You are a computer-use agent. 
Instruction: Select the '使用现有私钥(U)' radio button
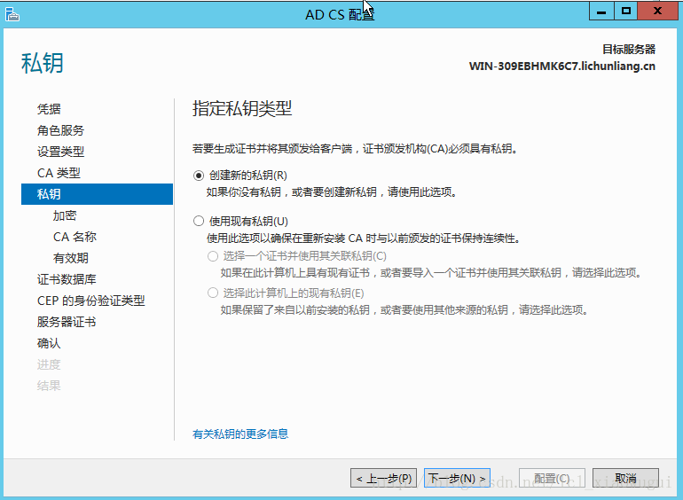pyautogui.click(x=199, y=221)
